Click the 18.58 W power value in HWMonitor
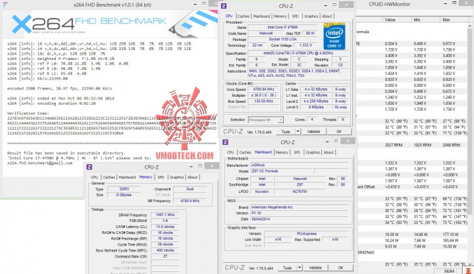Screen dimensions: 474x274 (x=392, y=234)
